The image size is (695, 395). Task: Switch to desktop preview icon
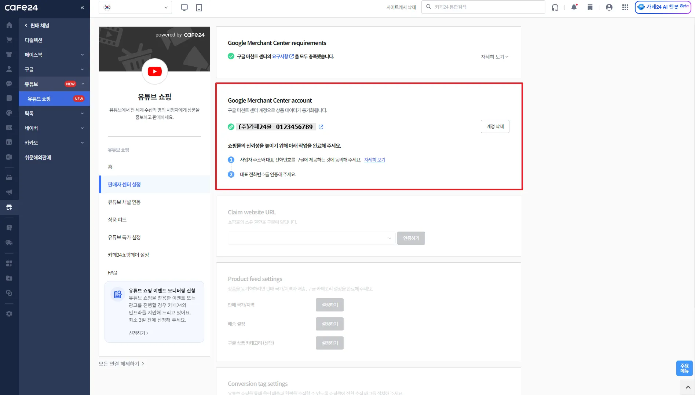click(184, 7)
